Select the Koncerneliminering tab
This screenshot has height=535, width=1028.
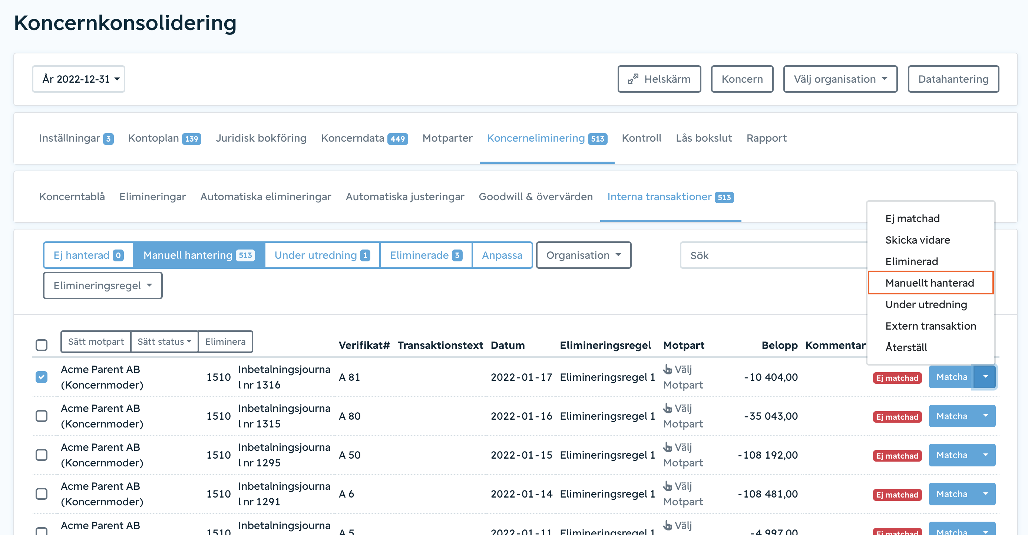(x=547, y=138)
